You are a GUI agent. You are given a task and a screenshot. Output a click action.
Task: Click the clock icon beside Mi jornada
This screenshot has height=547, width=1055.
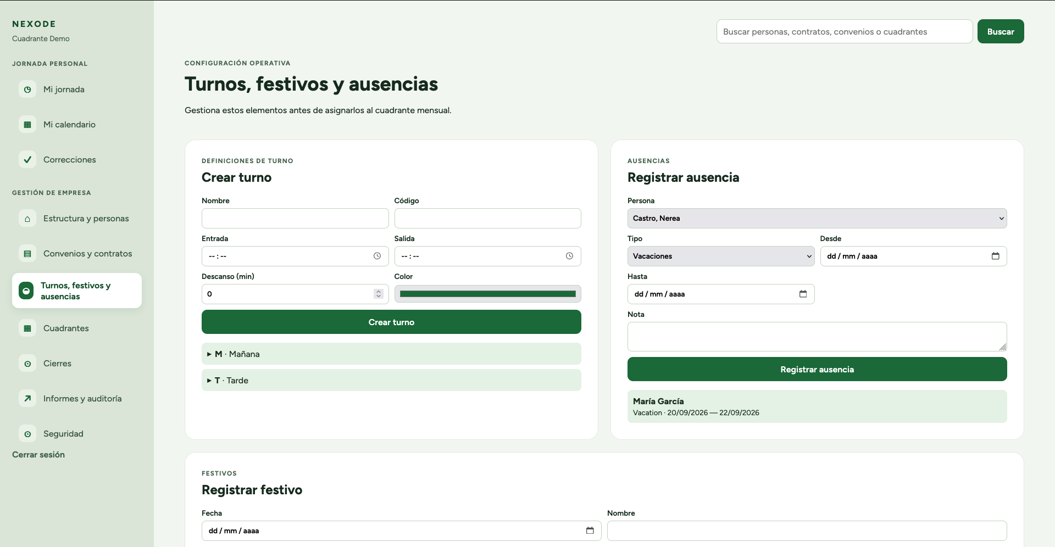(x=27, y=90)
